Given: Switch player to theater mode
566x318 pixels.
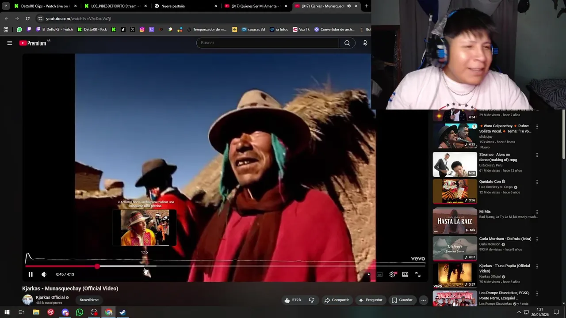Looking at the screenshot, I should 405,274.
